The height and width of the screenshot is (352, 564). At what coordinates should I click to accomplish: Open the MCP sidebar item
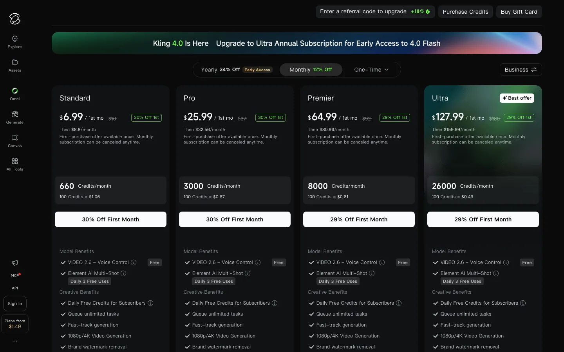(x=15, y=275)
